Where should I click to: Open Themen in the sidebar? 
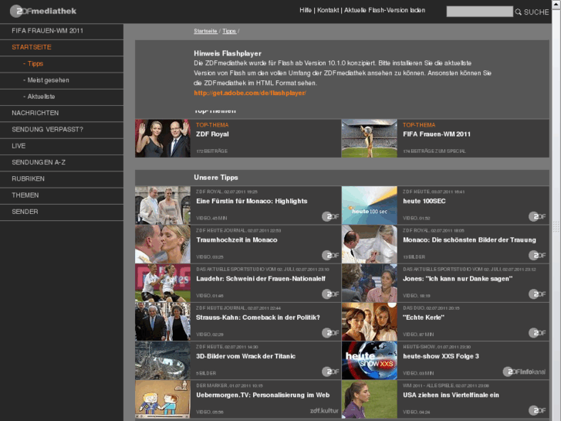62,195
